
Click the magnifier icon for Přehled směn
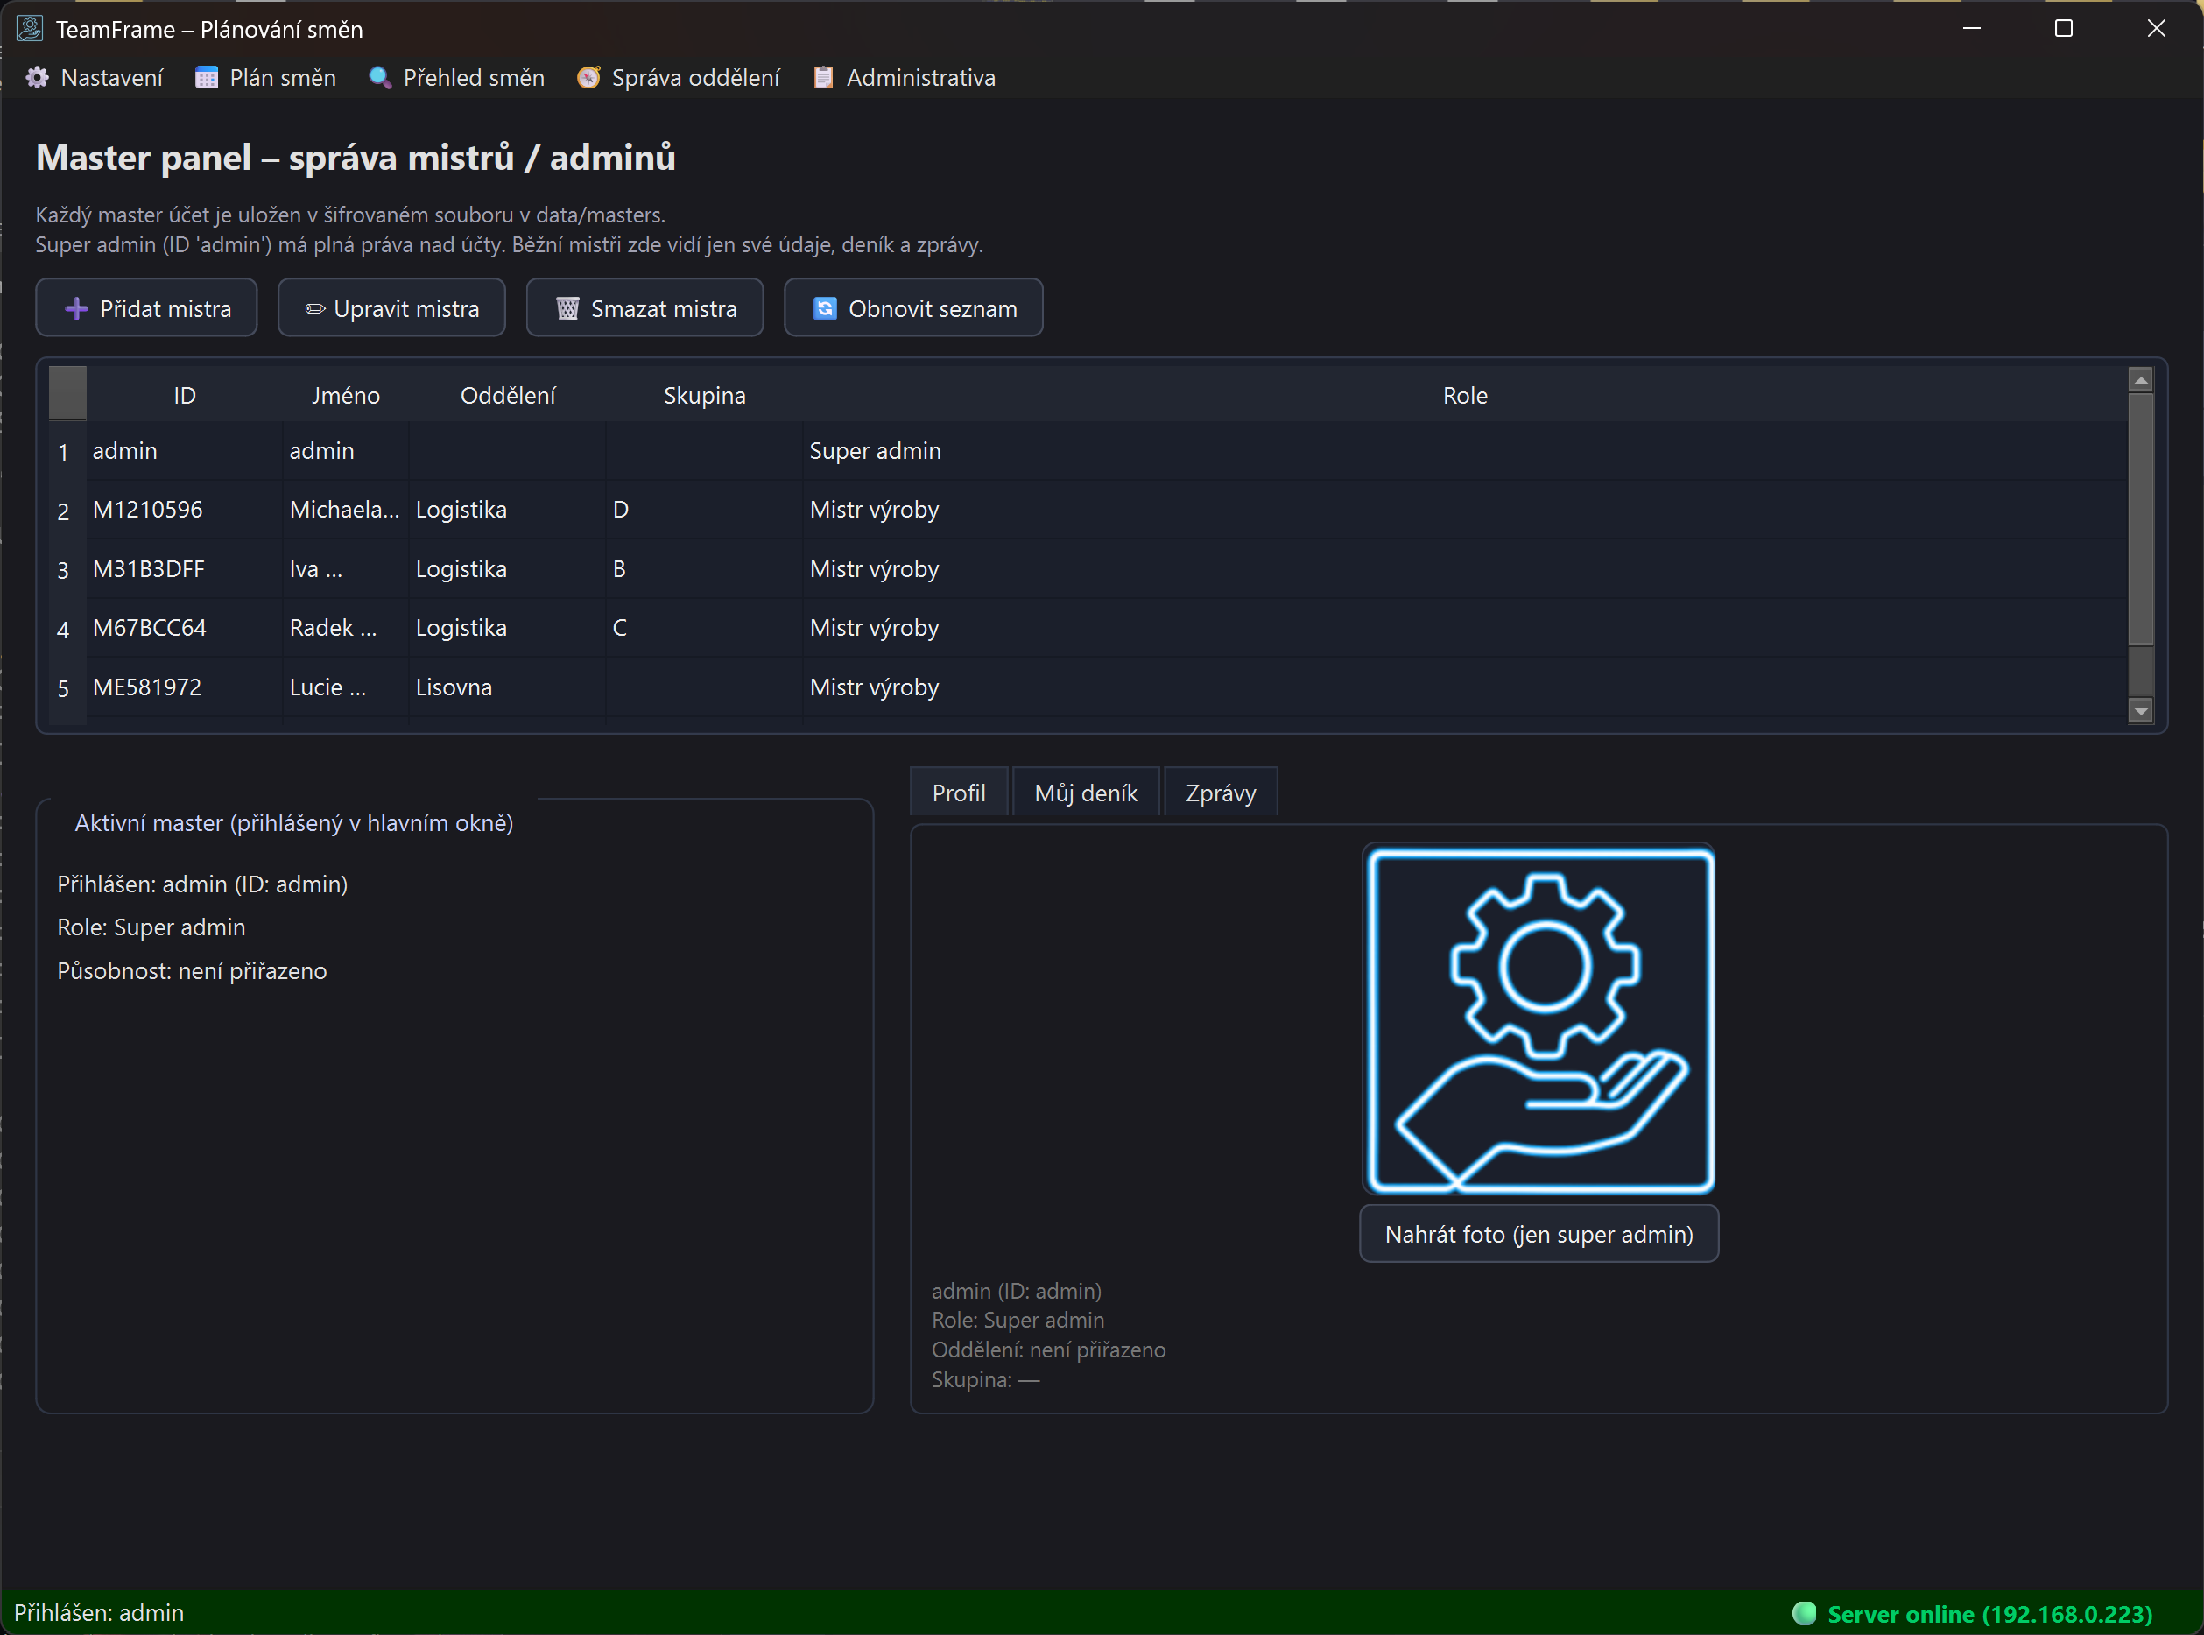pyautogui.click(x=379, y=77)
